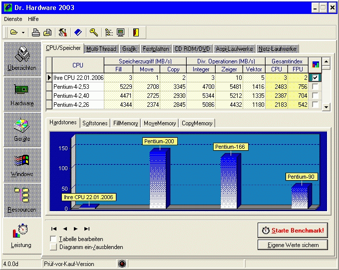Go to next record arrow
This screenshot has width=339, height=270.
coord(76,229)
